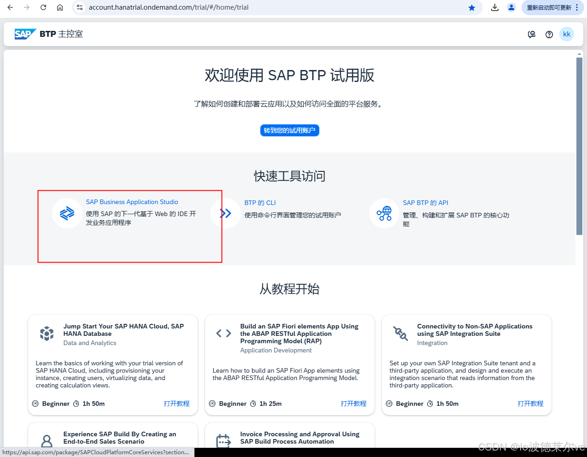Open tutorial link for HANA Cloud card
This screenshot has height=457, width=587.
pyautogui.click(x=176, y=404)
